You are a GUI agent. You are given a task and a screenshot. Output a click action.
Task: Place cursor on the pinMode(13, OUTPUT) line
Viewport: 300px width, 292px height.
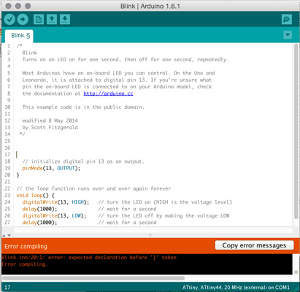coord(51,168)
